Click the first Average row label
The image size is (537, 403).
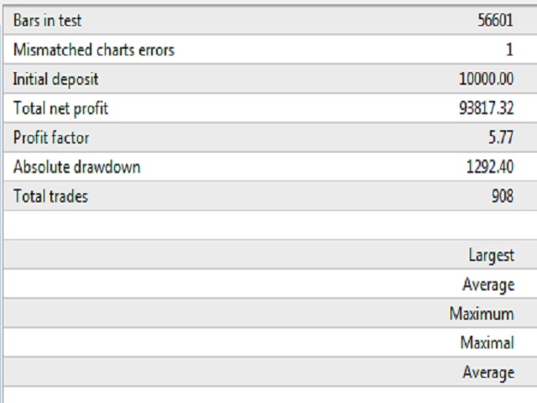488,285
